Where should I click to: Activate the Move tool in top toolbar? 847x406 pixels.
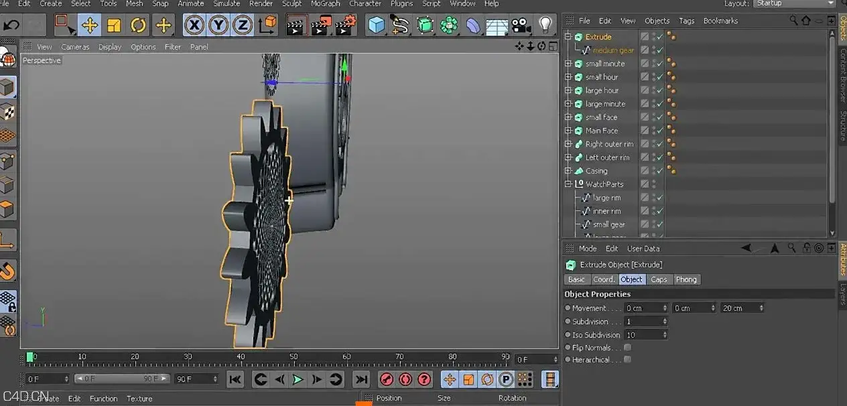tap(89, 26)
